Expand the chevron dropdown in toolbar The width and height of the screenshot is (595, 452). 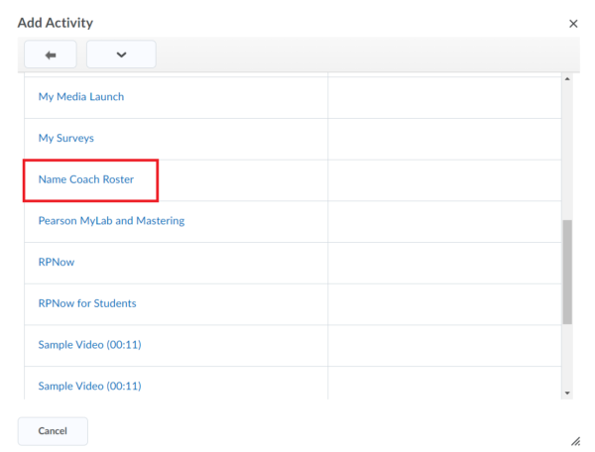pyautogui.click(x=121, y=55)
